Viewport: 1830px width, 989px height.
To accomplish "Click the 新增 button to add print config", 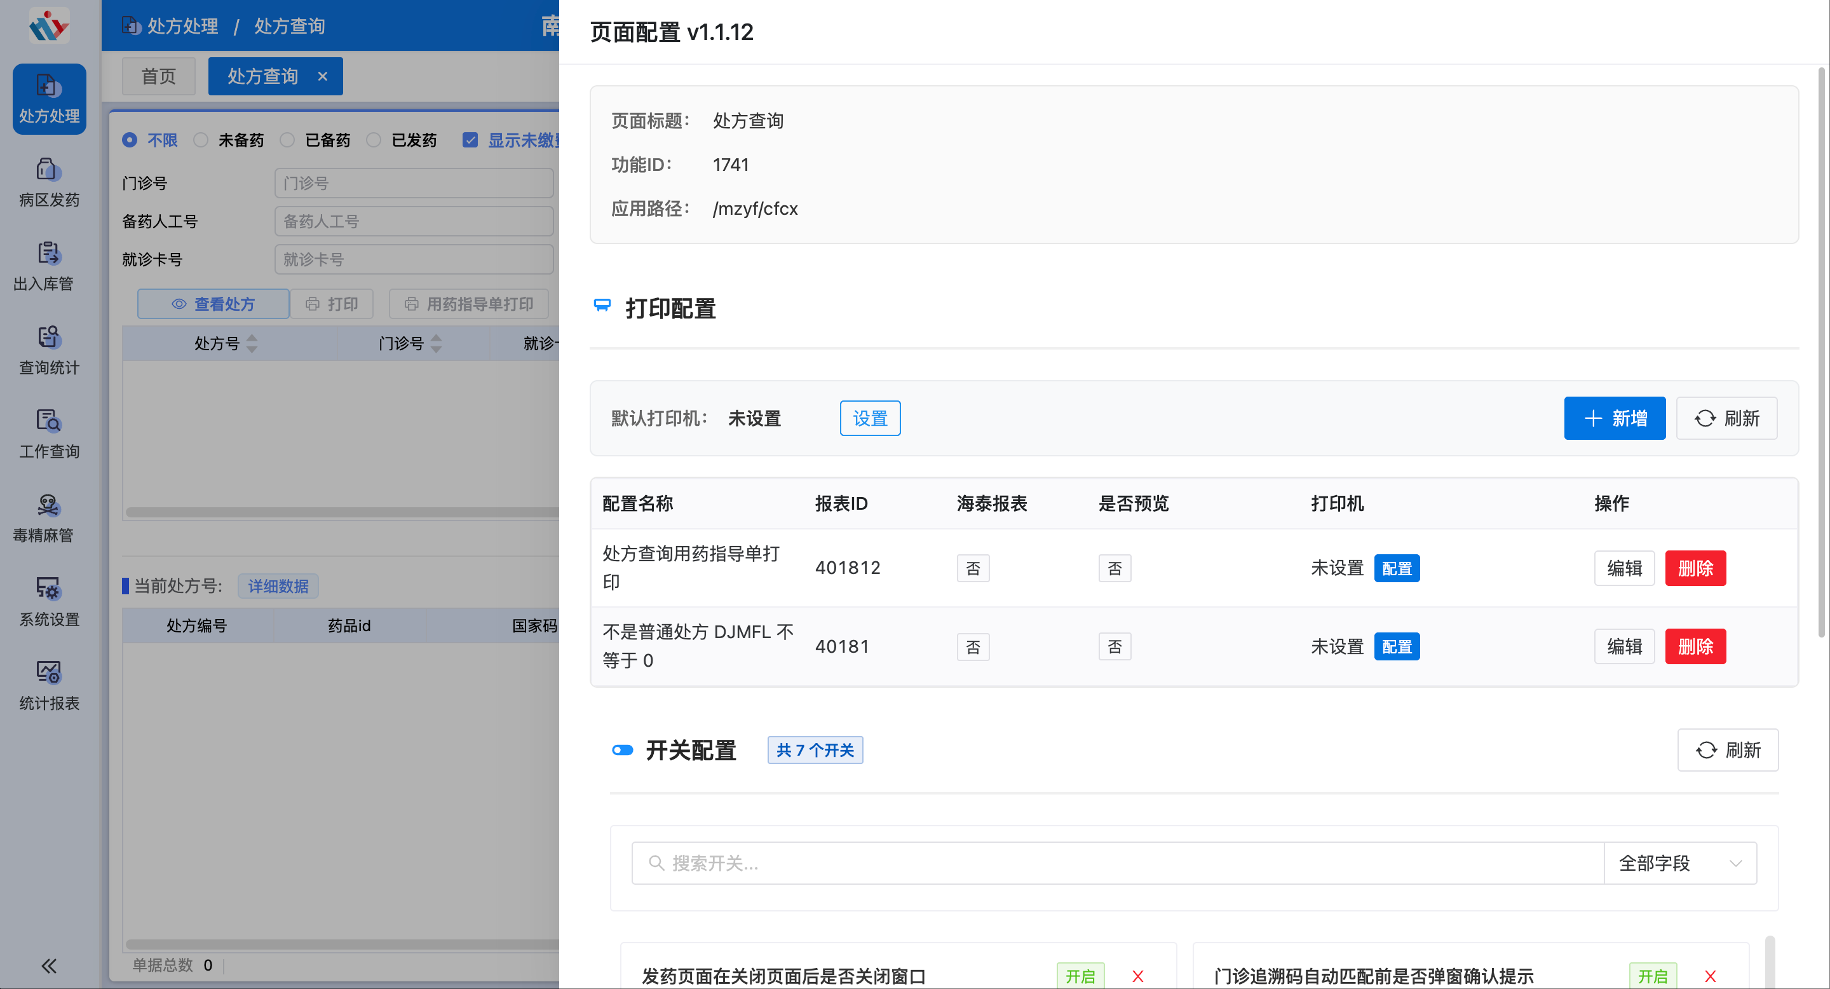I will click(x=1615, y=418).
